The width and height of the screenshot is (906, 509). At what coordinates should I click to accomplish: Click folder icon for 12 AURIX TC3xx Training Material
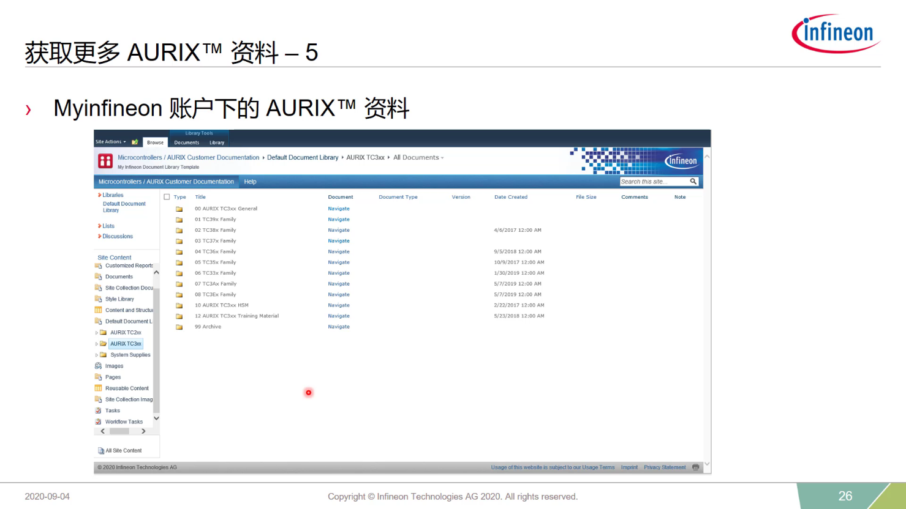pos(179,316)
